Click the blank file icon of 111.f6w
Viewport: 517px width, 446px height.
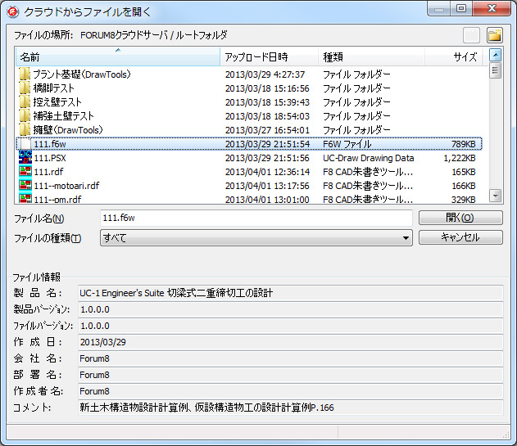(25, 144)
